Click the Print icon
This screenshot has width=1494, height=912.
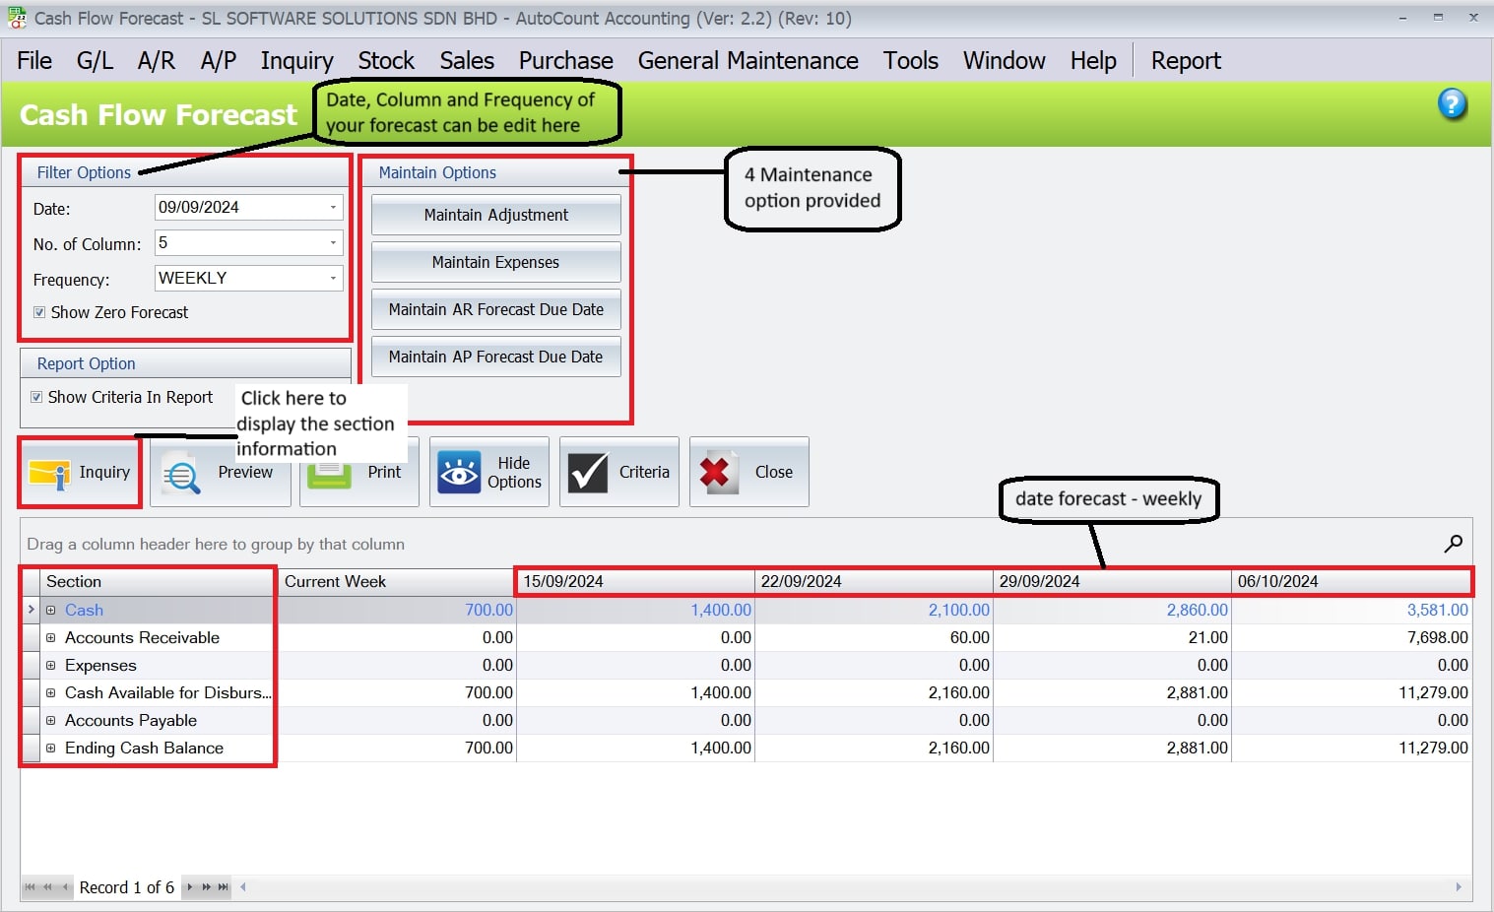pos(331,472)
